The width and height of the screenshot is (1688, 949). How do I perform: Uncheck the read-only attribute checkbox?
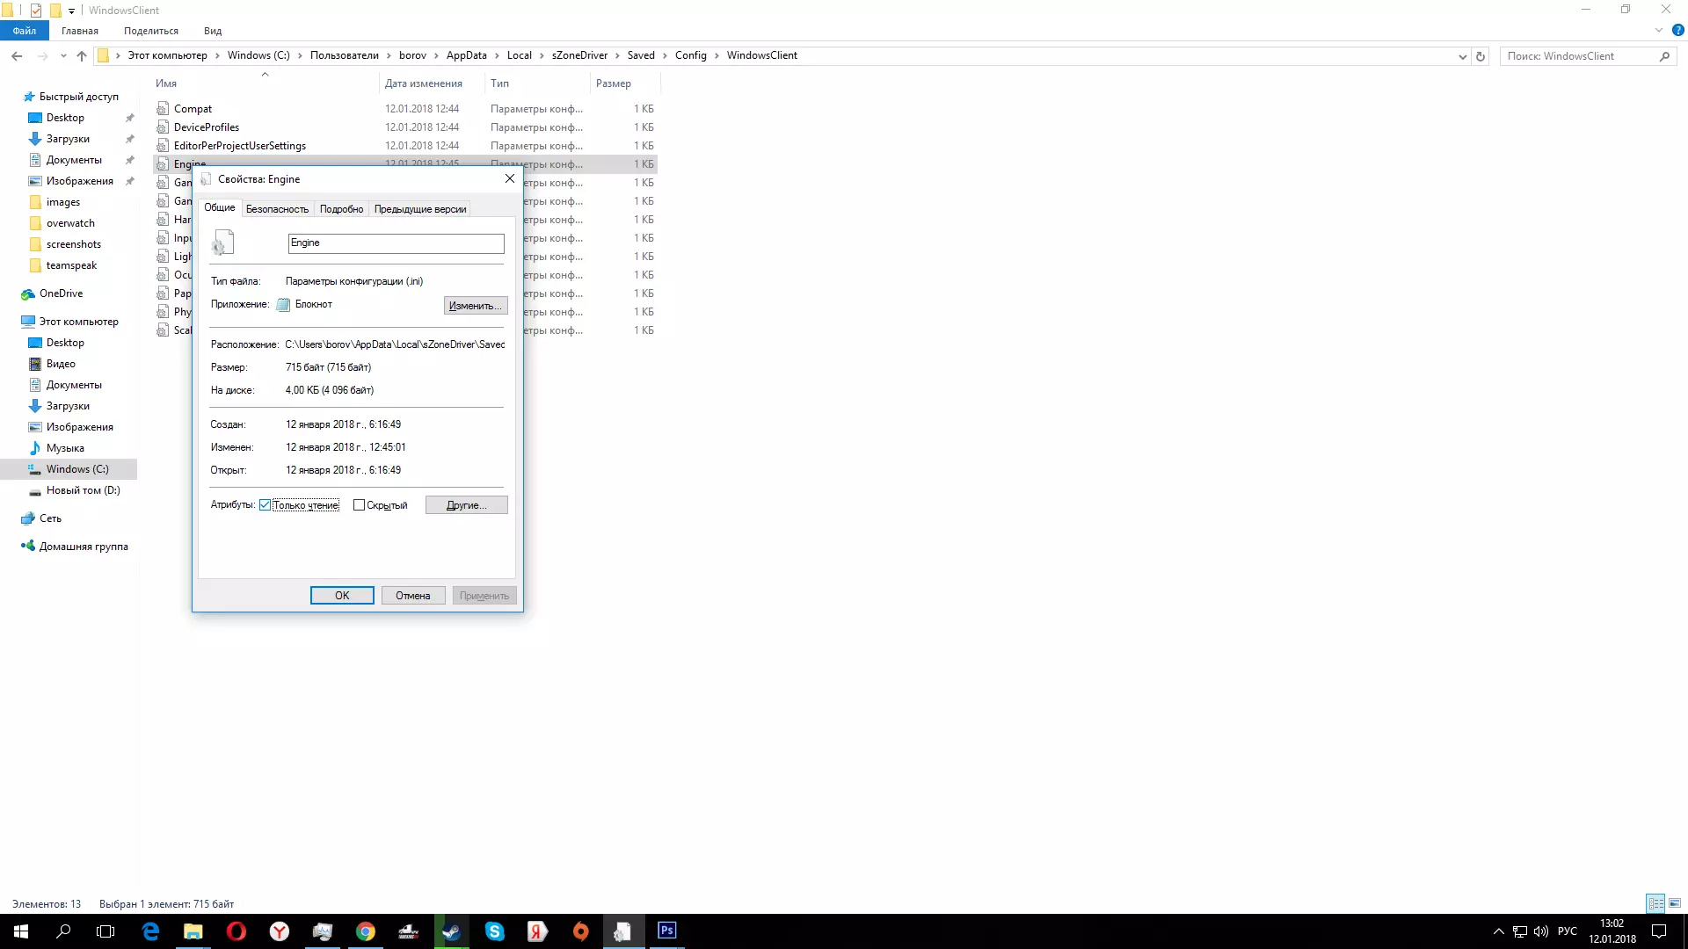click(x=265, y=505)
